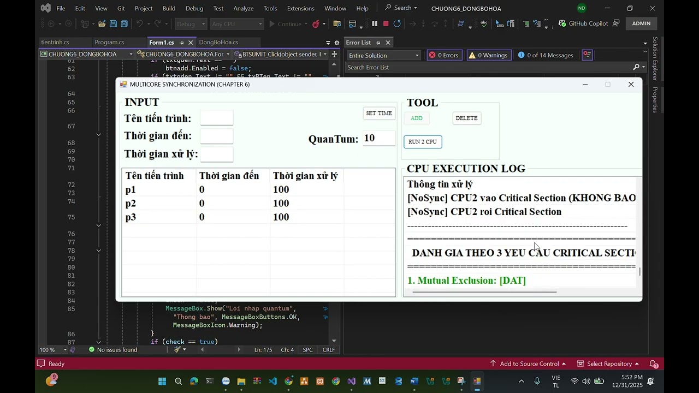This screenshot has height=393, width=699.
Task: Click the Error List search magnifier icon
Action: (636, 67)
